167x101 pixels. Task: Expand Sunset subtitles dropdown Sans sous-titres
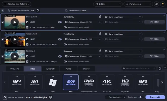pyautogui.click(x=123, y=17)
